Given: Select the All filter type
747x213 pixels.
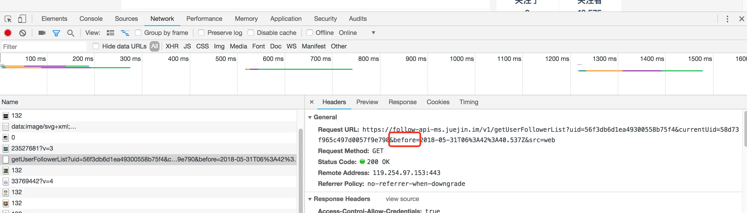Looking at the screenshot, I should [x=155, y=46].
